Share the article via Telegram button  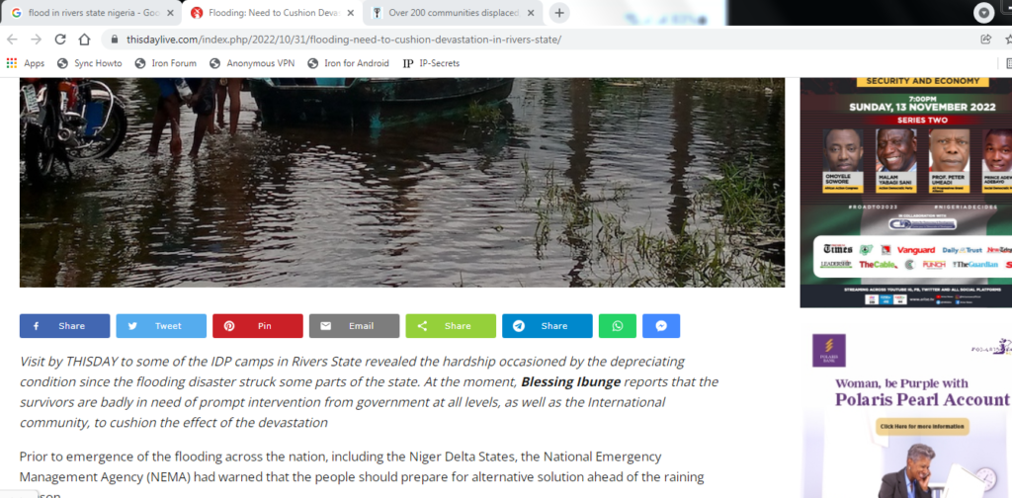point(548,326)
